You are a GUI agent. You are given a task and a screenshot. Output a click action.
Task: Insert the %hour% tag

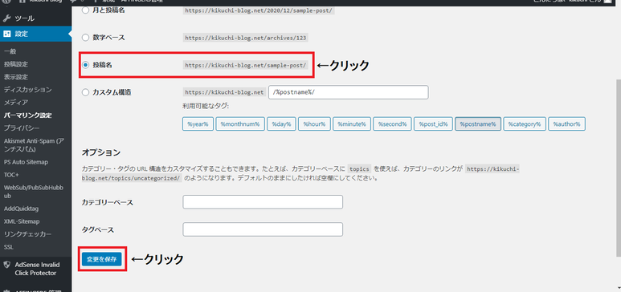pyautogui.click(x=314, y=124)
